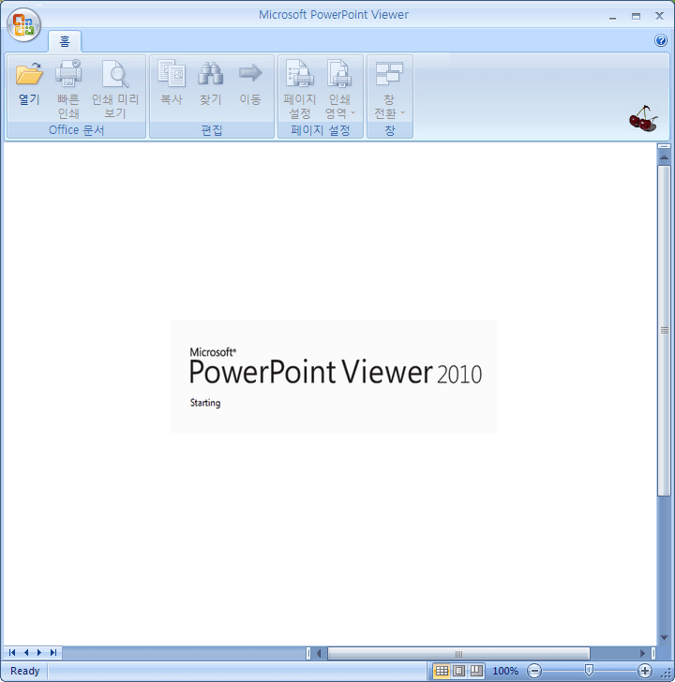Click the 복사 copy icon
Viewport: 675px width, 682px height.
[172, 73]
